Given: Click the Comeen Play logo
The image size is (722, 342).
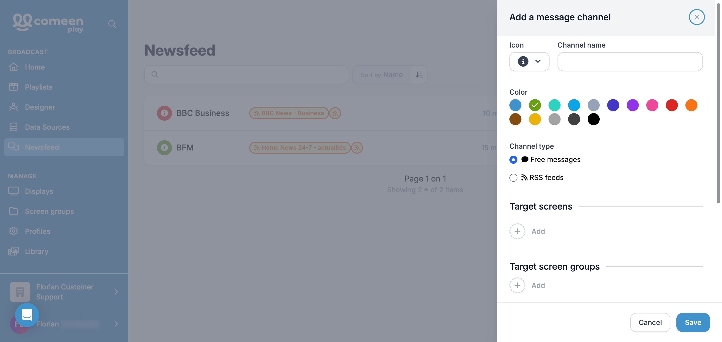Looking at the screenshot, I should 48,23.
